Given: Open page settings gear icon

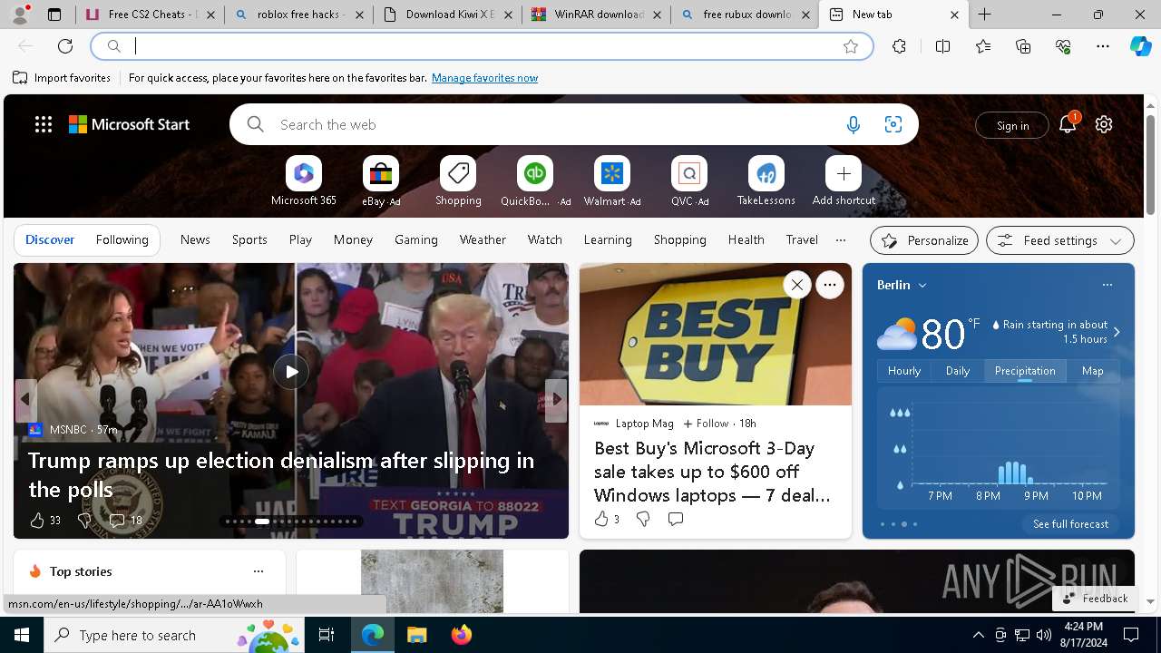Looking at the screenshot, I should pyautogui.click(x=1104, y=124).
